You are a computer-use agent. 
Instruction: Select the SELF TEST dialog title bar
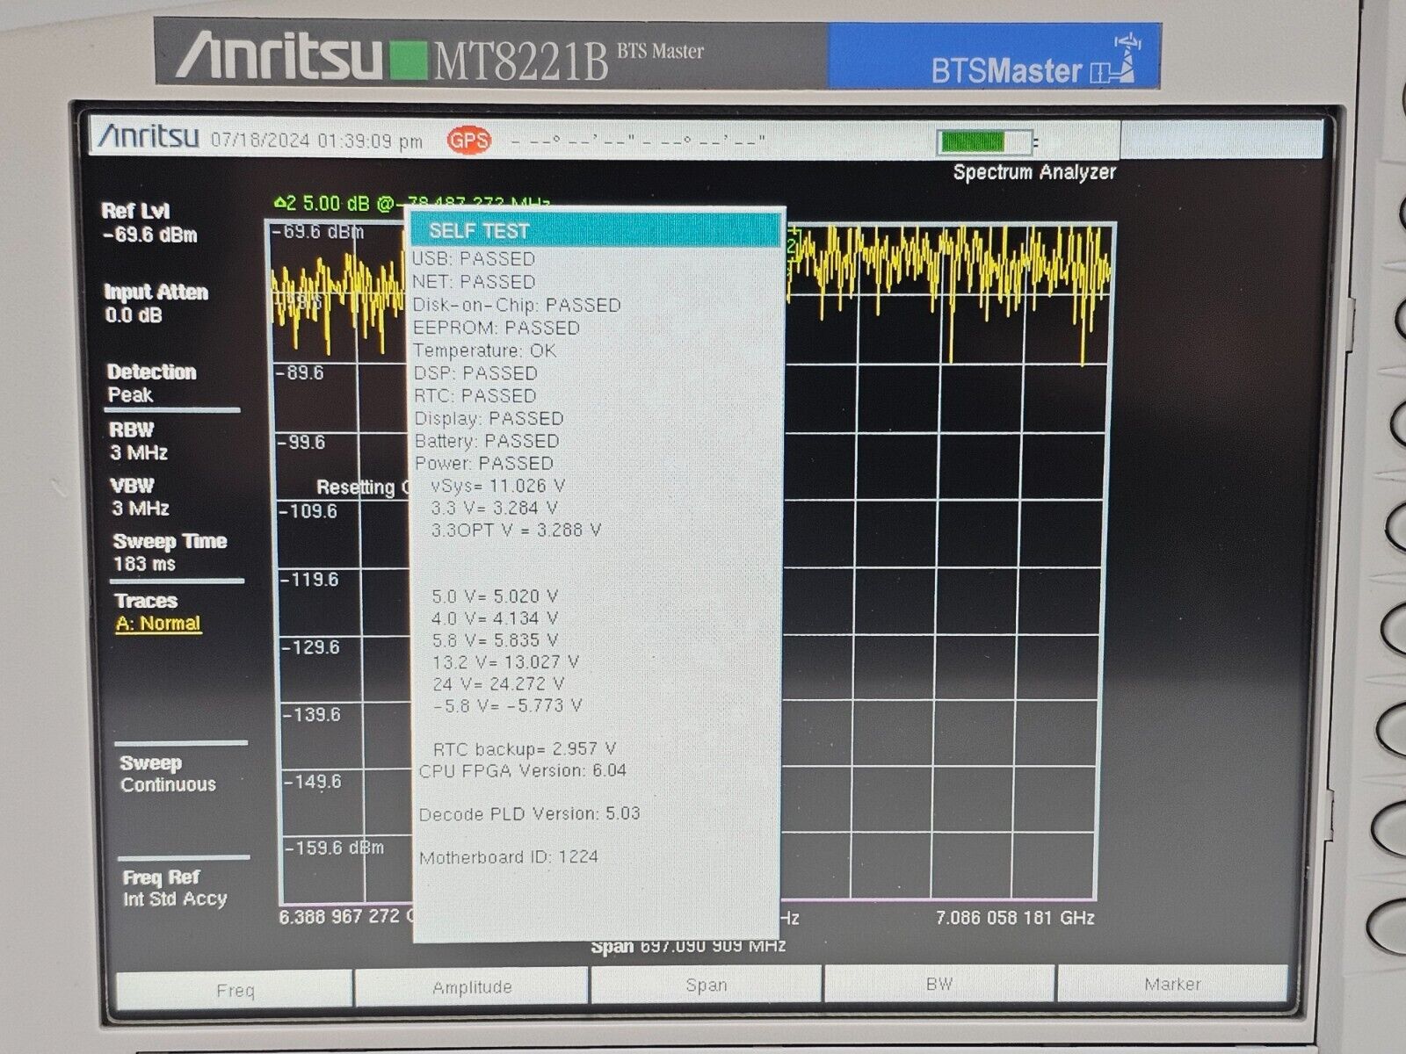(596, 231)
